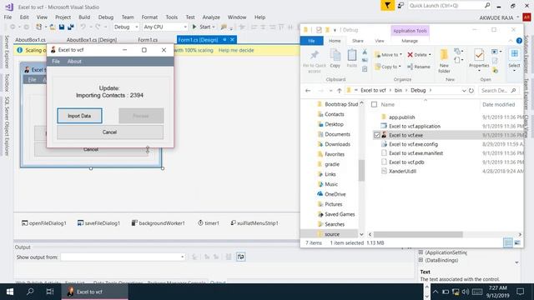Open Windows Start menu

pyautogui.click(x=9, y=292)
